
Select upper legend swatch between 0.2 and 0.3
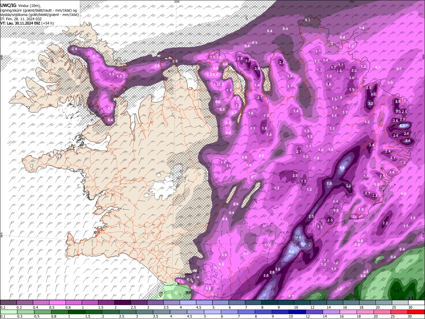point(8,303)
